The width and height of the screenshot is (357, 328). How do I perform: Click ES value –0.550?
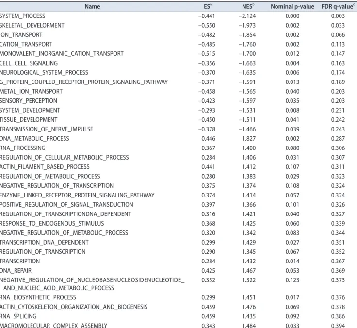pyautogui.click(x=207, y=26)
